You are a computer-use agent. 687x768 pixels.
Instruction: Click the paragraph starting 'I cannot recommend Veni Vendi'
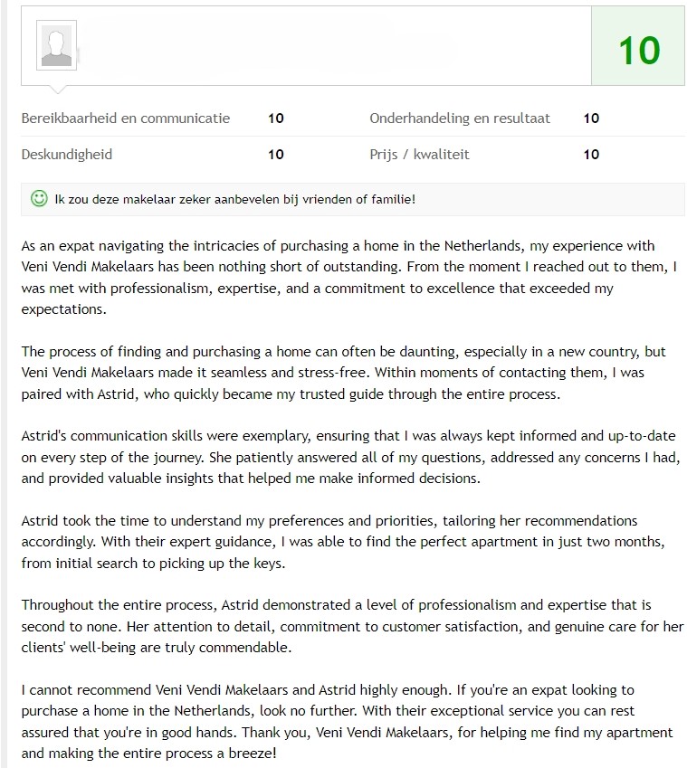(x=347, y=722)
